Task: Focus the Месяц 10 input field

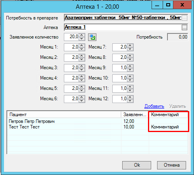Action: pyautogui.click(x=120, y=78)
